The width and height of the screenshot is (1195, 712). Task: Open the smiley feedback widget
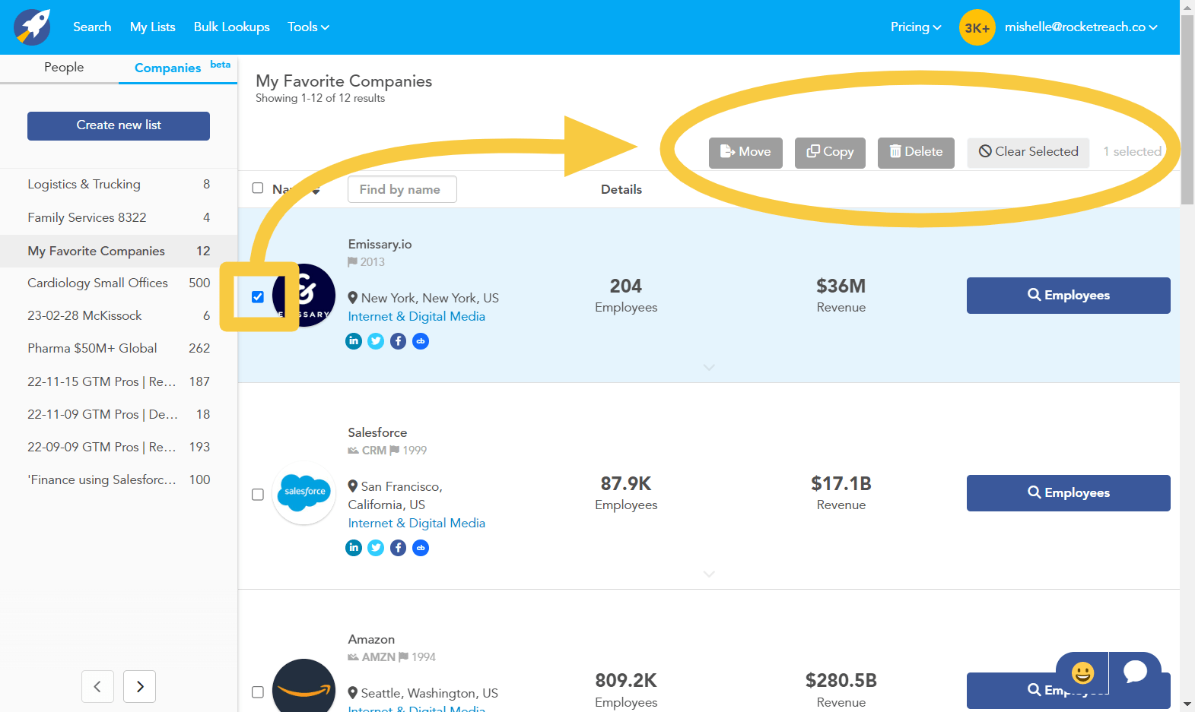coord(1082,672)
